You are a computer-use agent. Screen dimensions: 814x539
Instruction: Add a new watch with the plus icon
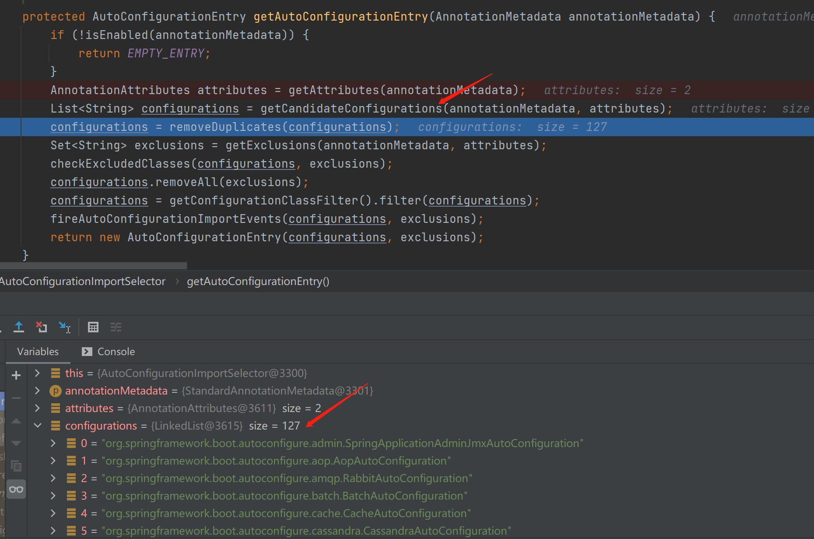click(x=16, y=375)
